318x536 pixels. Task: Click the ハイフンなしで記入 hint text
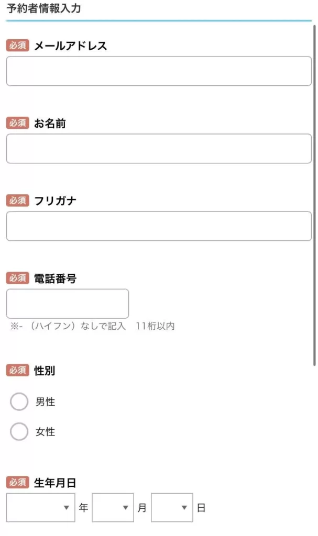[x=92, y=327]
